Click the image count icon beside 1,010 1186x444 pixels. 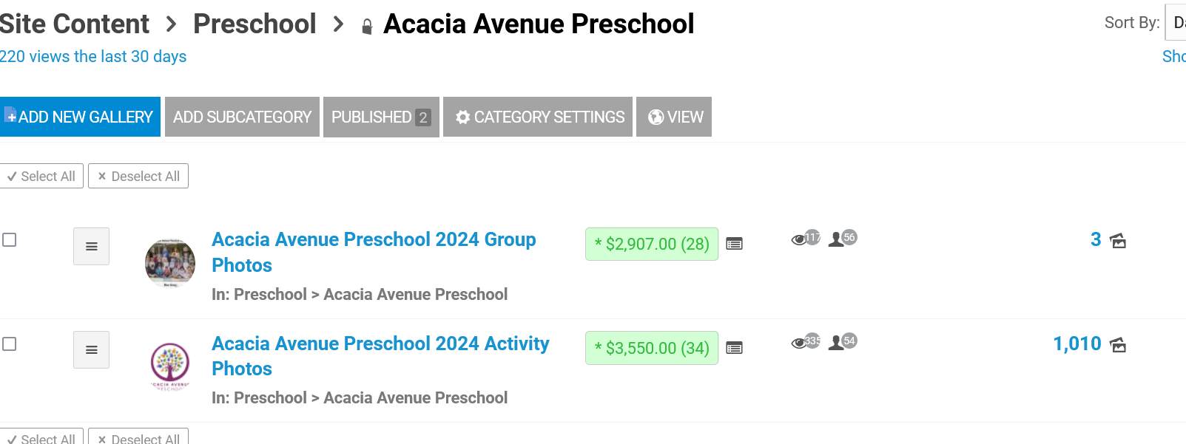(x=1118, y=345)
